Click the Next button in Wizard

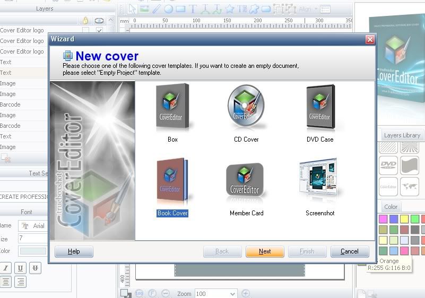[x=265, y=251]
